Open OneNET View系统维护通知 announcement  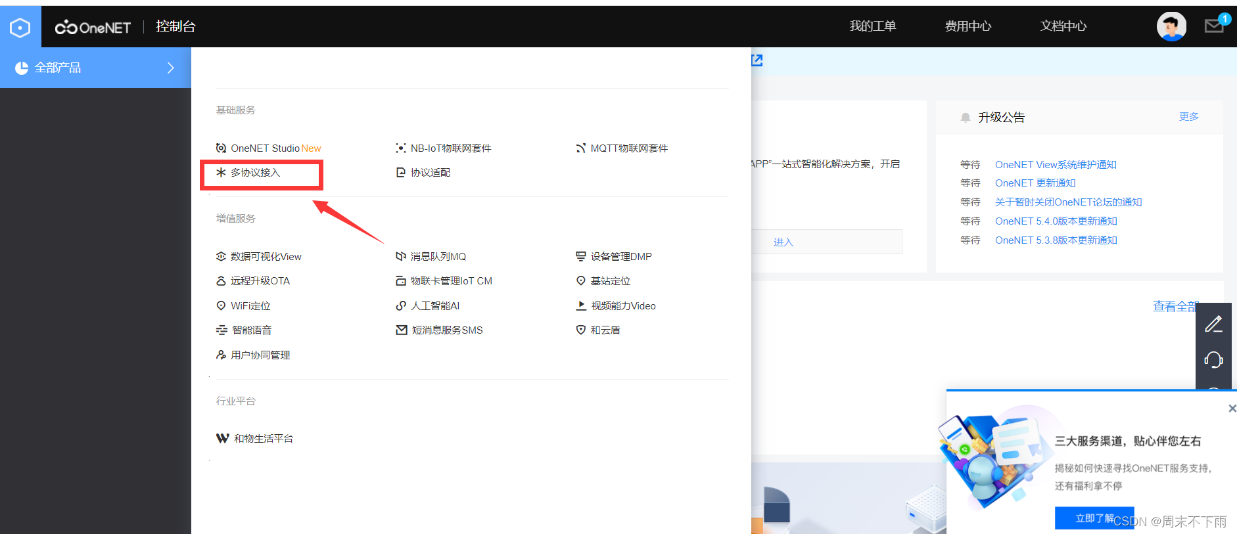tap(1056, 165)
